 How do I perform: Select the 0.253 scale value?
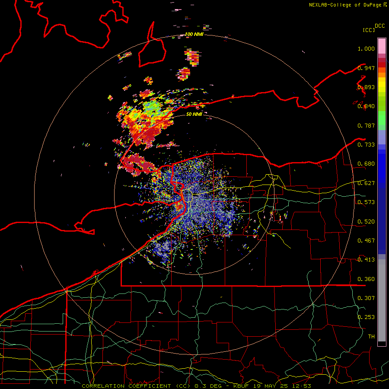click(366, 317)
